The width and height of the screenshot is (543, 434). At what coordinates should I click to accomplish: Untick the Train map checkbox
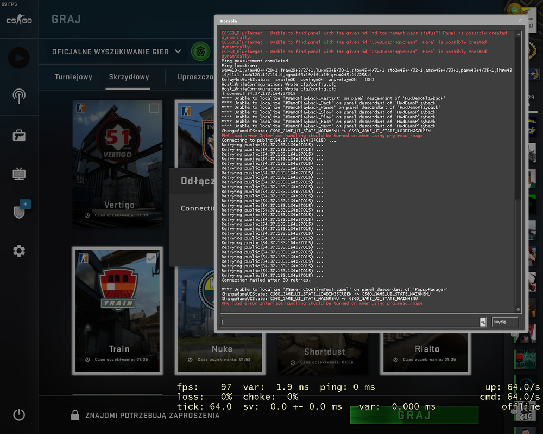tap(151, 258)
